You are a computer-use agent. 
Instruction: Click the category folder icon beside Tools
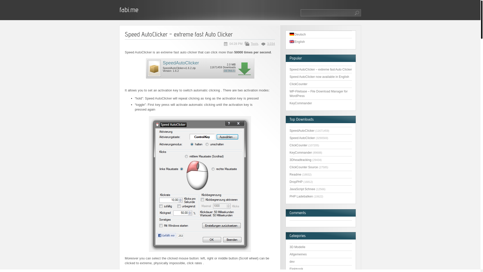click(247, 44)
